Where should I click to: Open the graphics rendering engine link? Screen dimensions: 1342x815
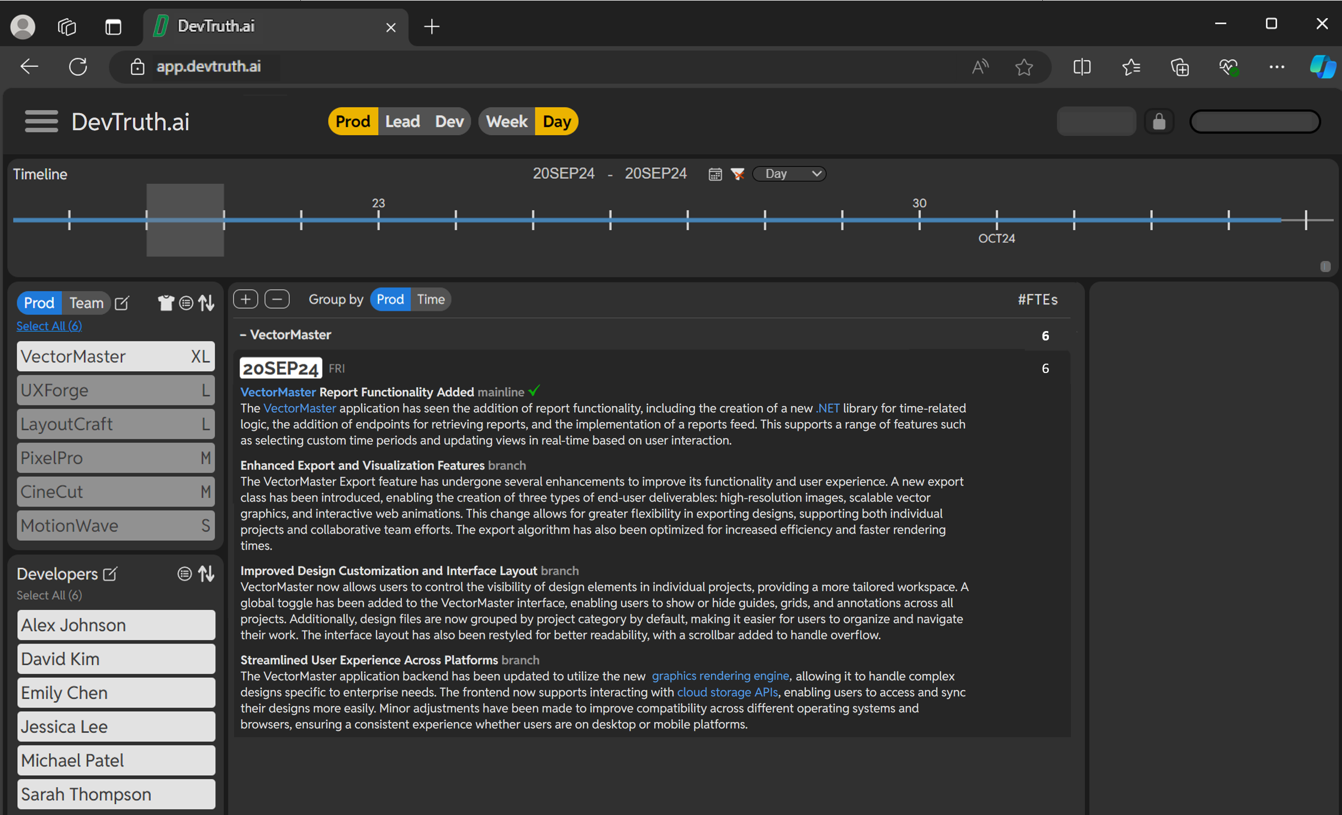(x=720, y=676)
